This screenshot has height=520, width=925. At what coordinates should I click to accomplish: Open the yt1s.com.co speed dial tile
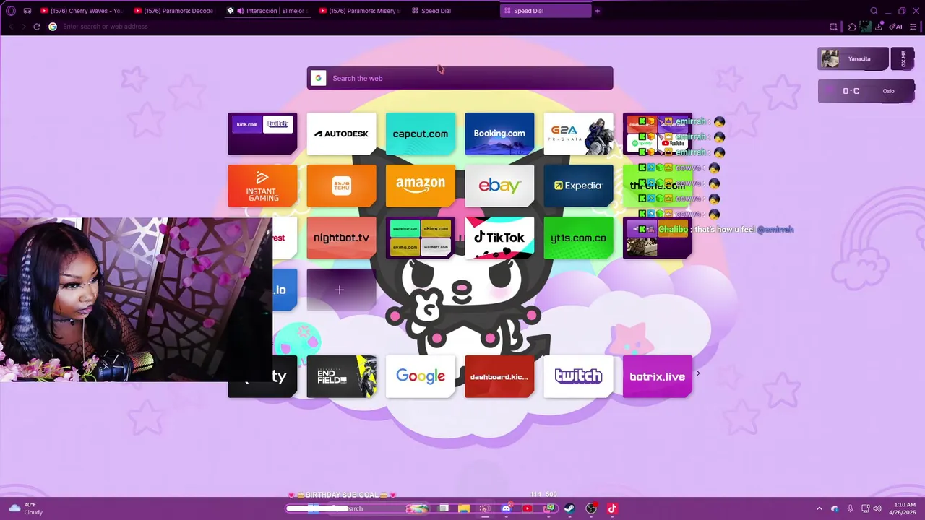click(x=578, y=238)
